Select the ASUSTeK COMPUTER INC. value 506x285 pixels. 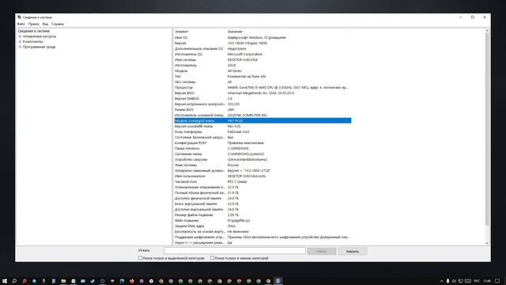point(247,115)
